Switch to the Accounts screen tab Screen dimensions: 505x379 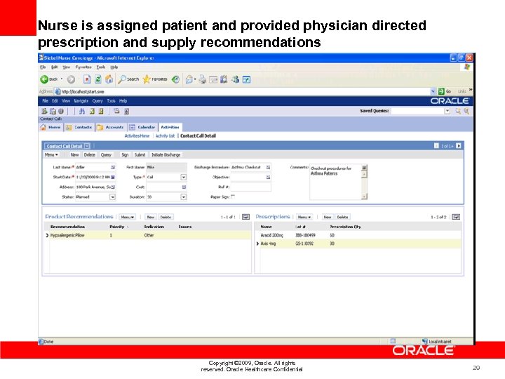(x=111, y=127)
